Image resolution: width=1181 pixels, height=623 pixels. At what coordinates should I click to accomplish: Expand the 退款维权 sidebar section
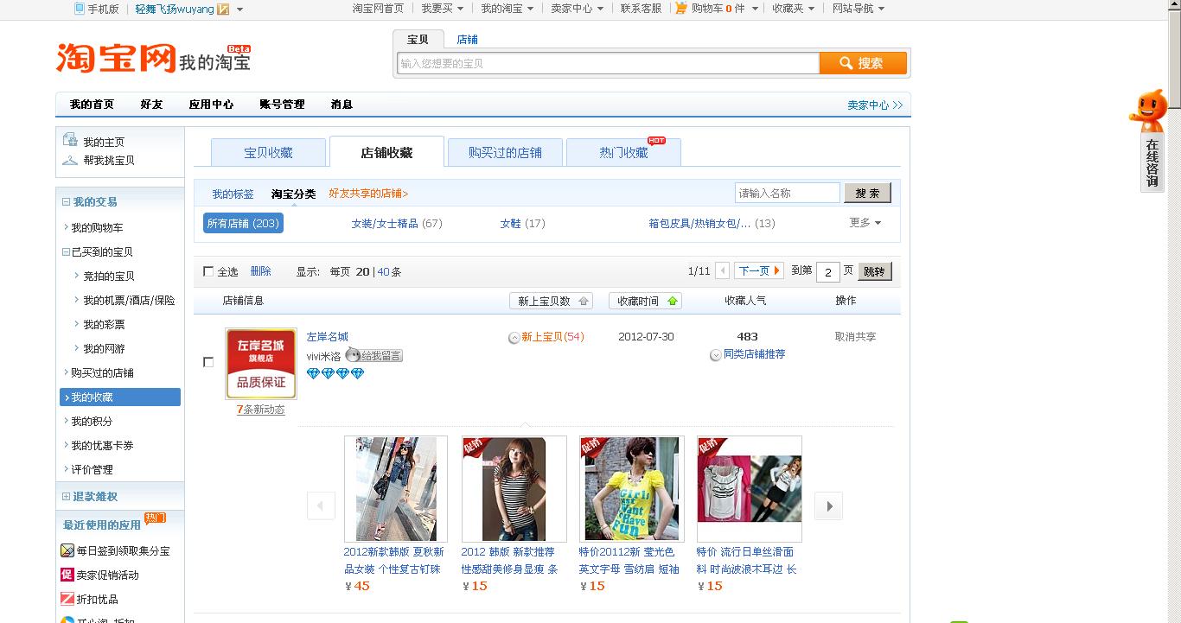[66, 497]
